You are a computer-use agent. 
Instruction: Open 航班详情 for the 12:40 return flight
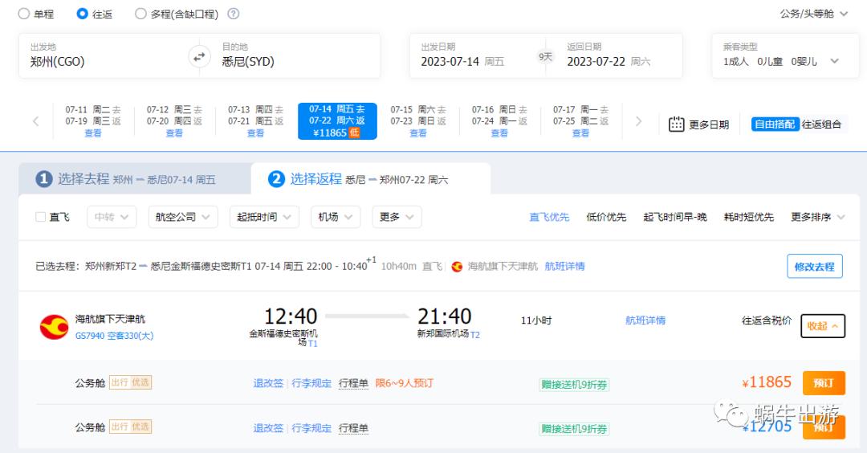[645, 320]
